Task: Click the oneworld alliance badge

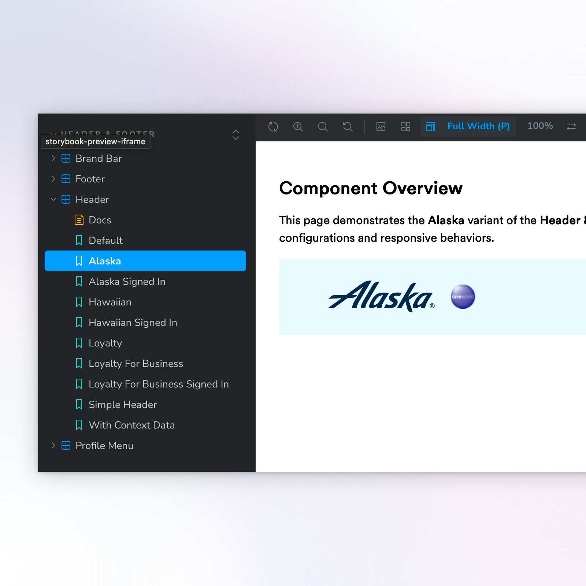Action: (463, 297)
